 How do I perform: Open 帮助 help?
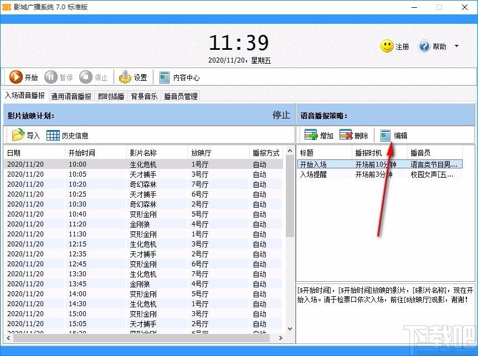(432, 47)
